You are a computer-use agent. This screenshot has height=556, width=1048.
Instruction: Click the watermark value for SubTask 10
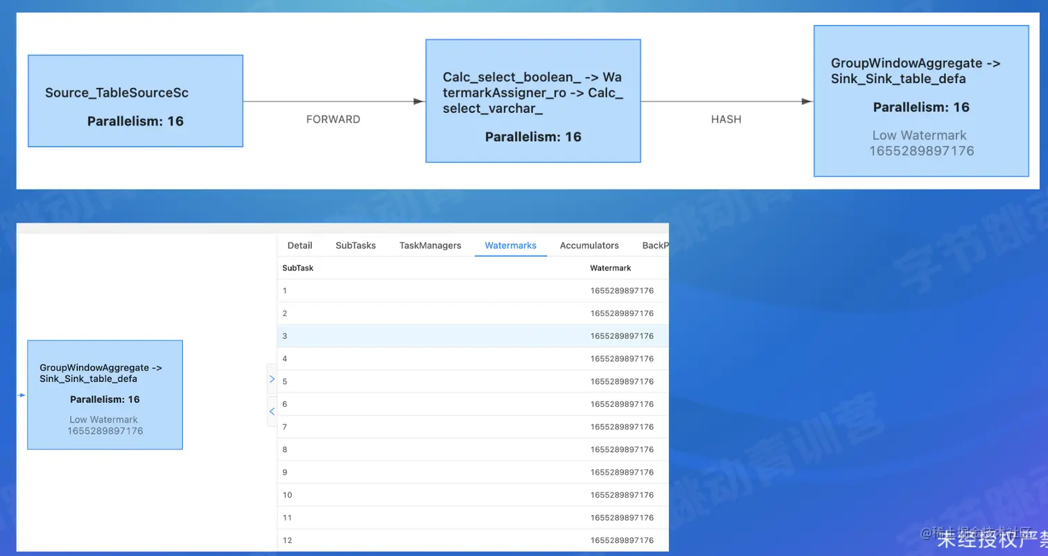[x=622, y=495]
